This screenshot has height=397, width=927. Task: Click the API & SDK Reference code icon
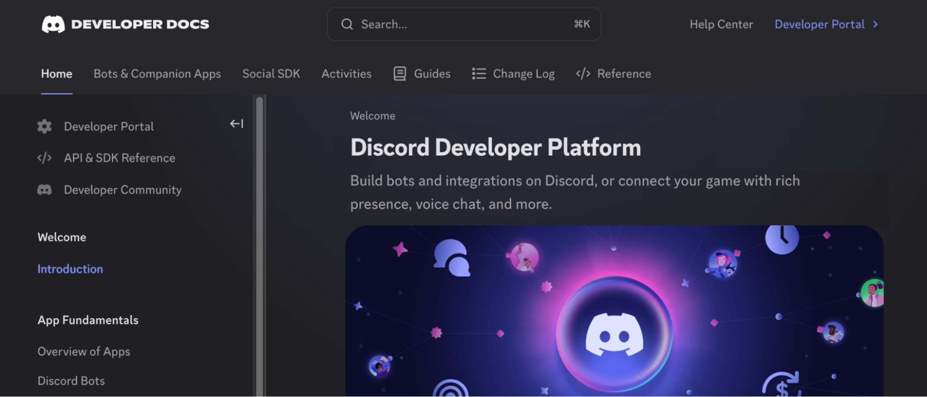tap(45, 158)
